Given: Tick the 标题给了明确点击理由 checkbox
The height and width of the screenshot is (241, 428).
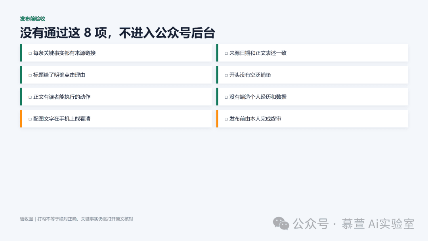Looking at the screenshot, I should click(x=30, y=75).
